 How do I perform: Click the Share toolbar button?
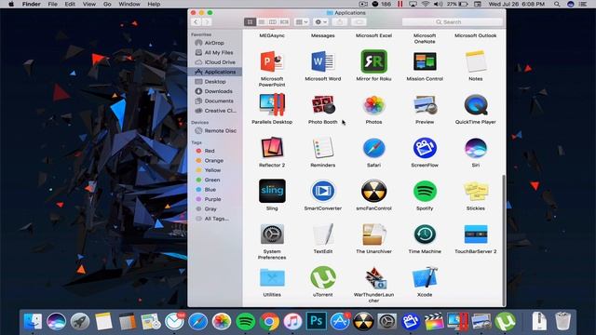[x=339, y=22]
